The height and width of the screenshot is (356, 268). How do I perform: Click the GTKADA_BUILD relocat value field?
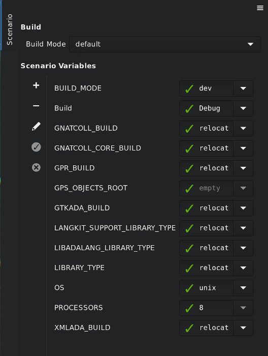coord(206,208)
